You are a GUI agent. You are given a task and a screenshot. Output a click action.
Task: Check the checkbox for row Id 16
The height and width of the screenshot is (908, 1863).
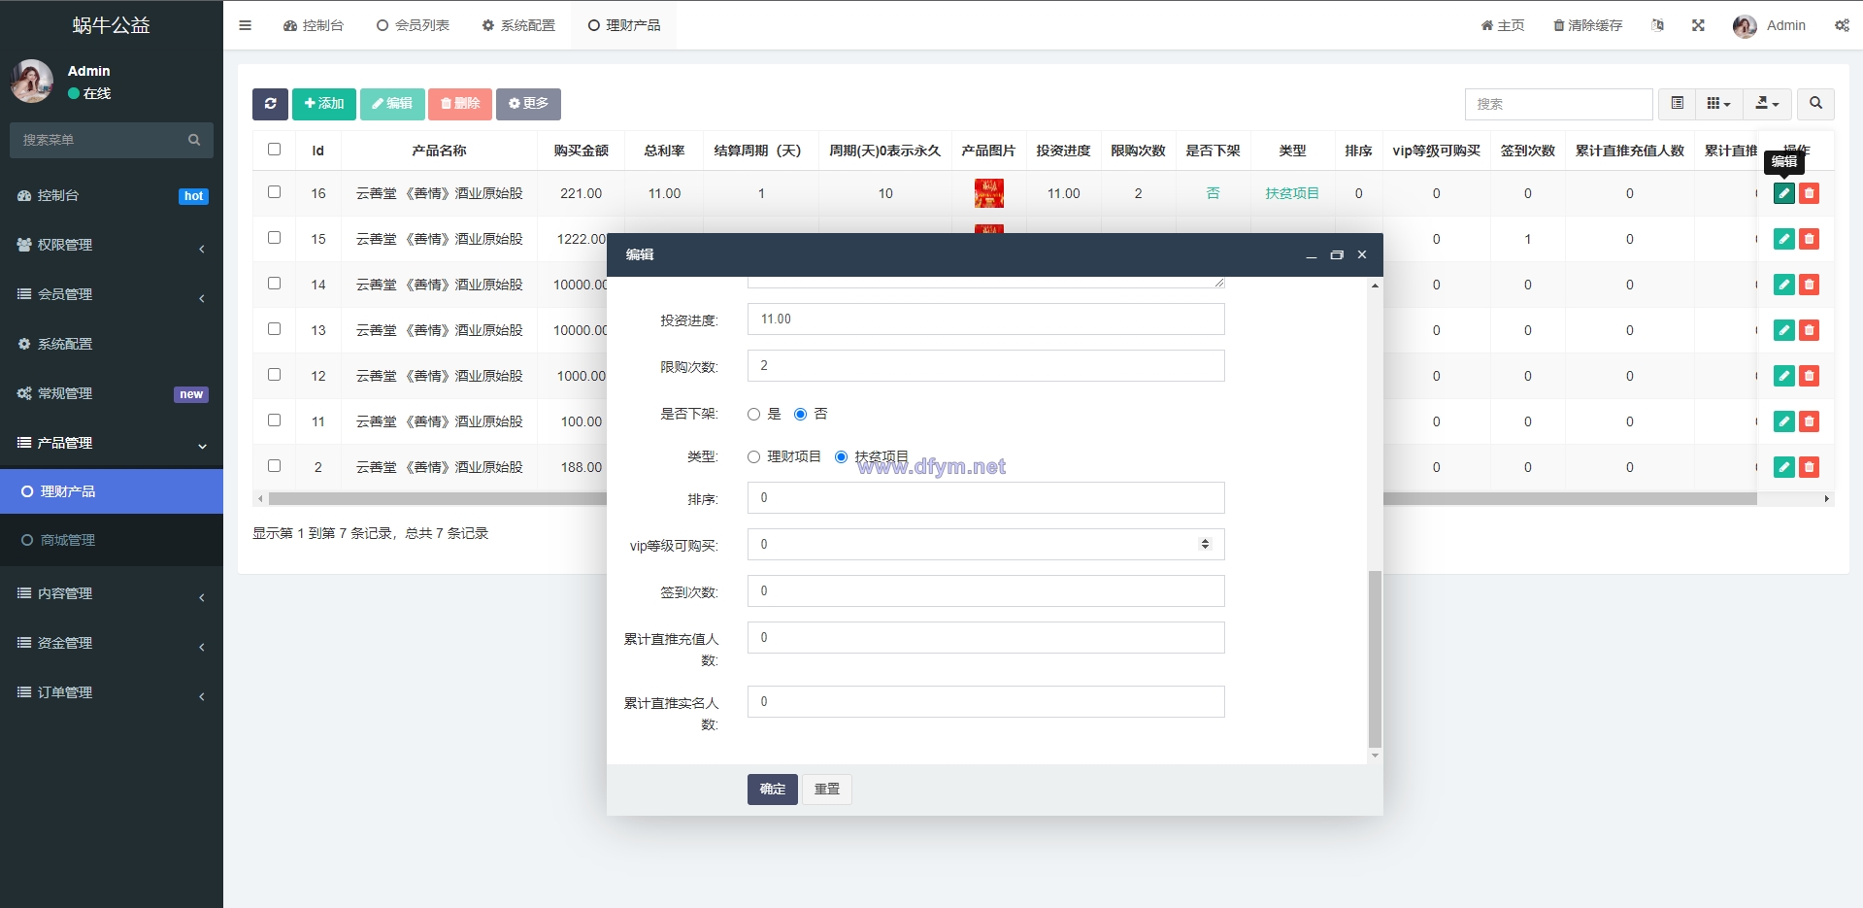coord(274,192)
